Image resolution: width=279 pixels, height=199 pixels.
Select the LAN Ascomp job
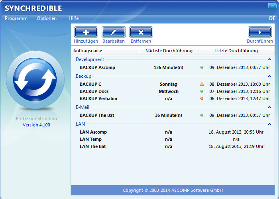[93, 132]
